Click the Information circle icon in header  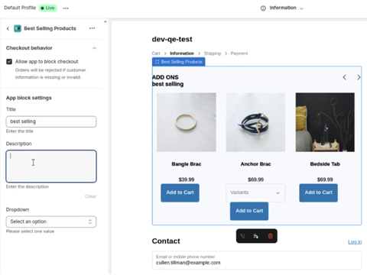point(263,8)
